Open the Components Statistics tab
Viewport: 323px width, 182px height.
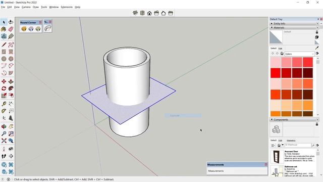click(x=291, y=141)
